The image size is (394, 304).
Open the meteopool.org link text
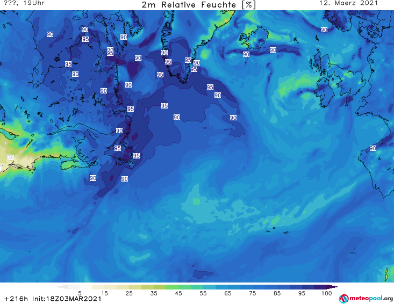tap(371, 299)
